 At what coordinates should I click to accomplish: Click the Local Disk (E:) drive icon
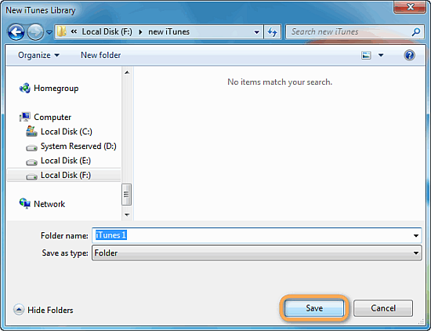coord(31,162)
